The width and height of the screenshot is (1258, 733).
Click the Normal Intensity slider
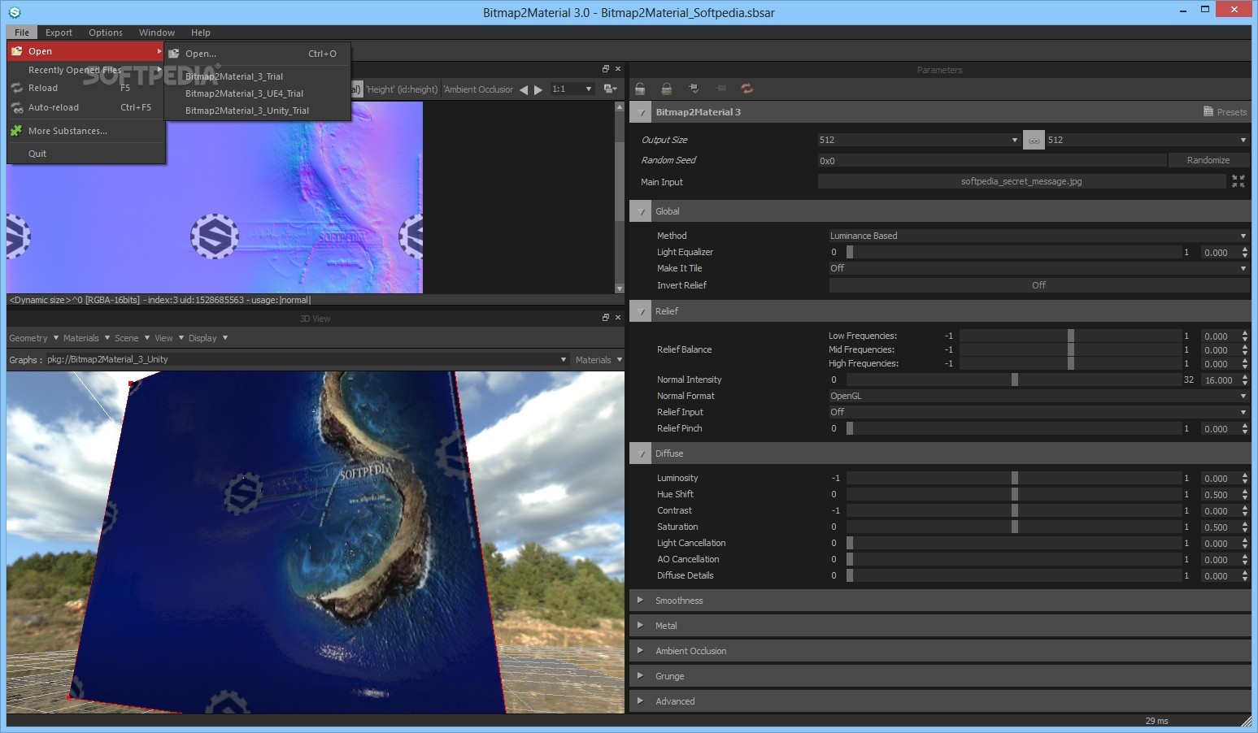click(x=1013, y=380)
